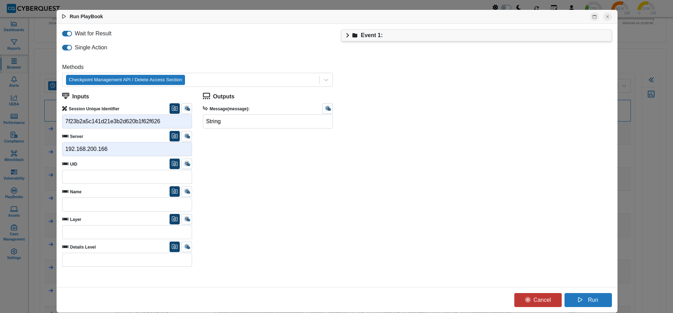Click the link icon for Message output
Viewport: 673px width, 313px height.
(328, 109)
